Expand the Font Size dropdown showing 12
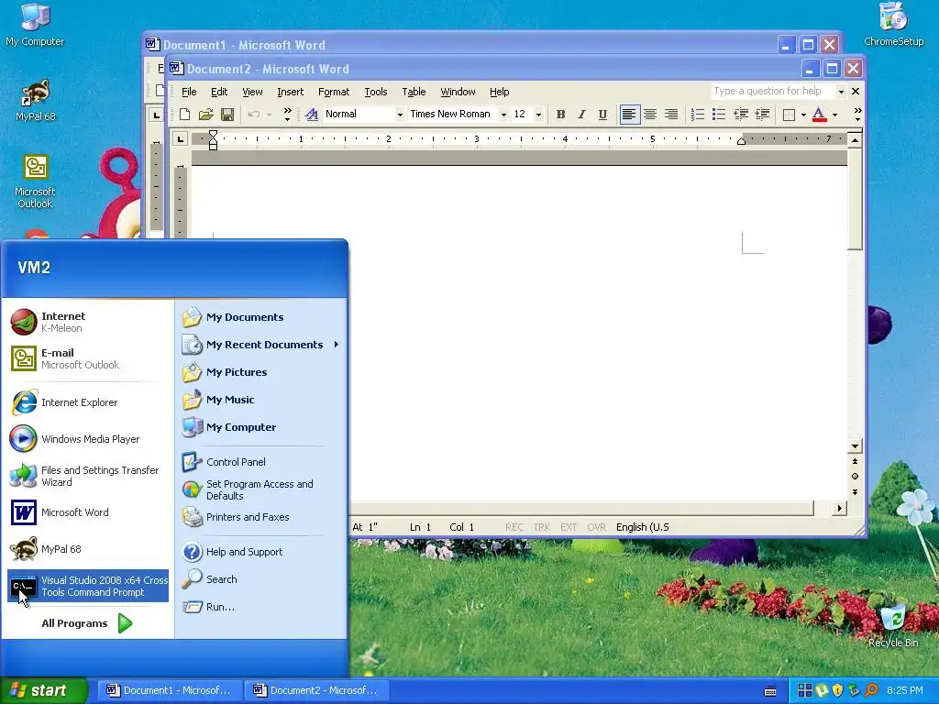The height and width of the screenshot is (704, 939). click(538, 115)
